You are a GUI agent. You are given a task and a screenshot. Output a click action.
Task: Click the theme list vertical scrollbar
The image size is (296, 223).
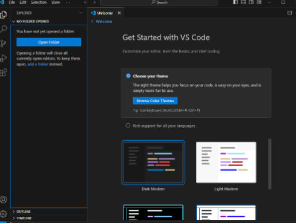pos(269,164)
